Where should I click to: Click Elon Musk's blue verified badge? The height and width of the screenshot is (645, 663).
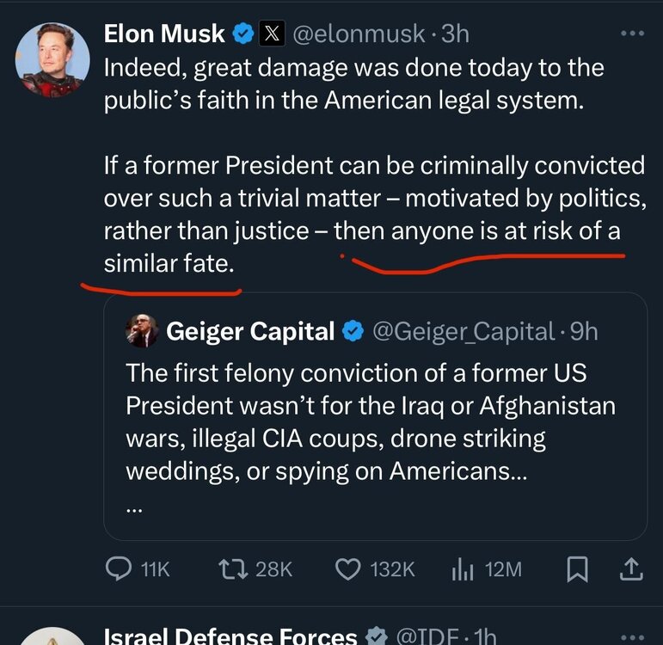[243, 34]
